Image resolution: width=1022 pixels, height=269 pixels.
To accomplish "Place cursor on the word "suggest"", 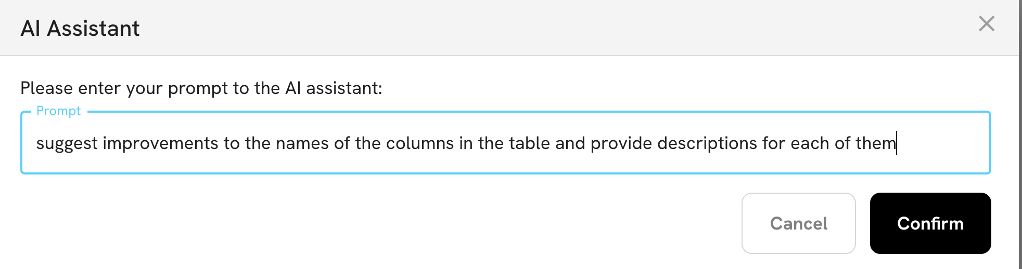I will click(67, 143).
